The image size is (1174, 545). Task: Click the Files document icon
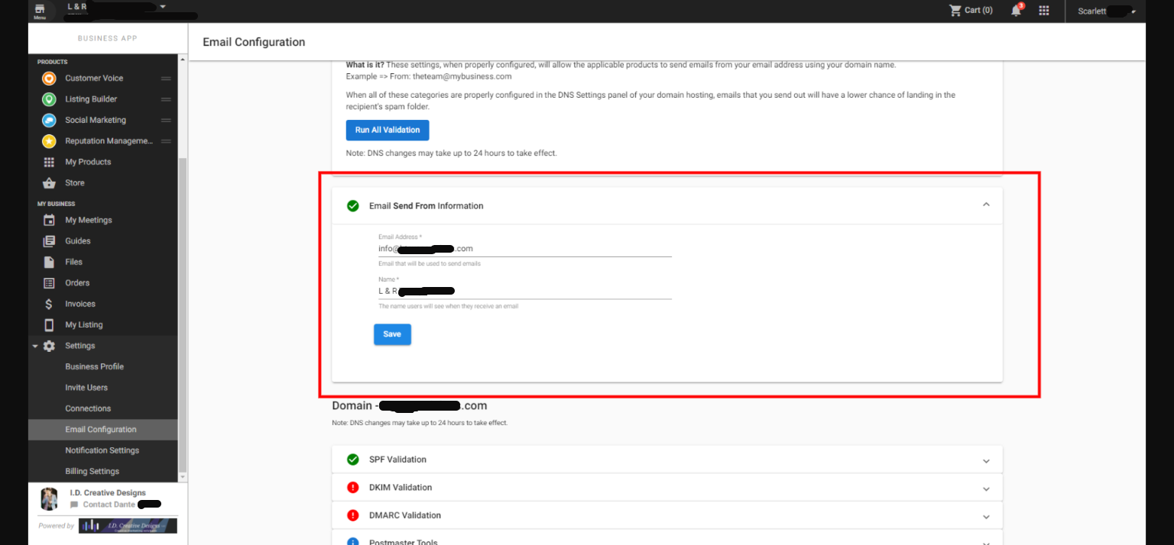click(49, 262)
